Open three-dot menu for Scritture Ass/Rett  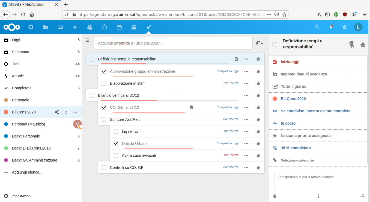point(246,119)
